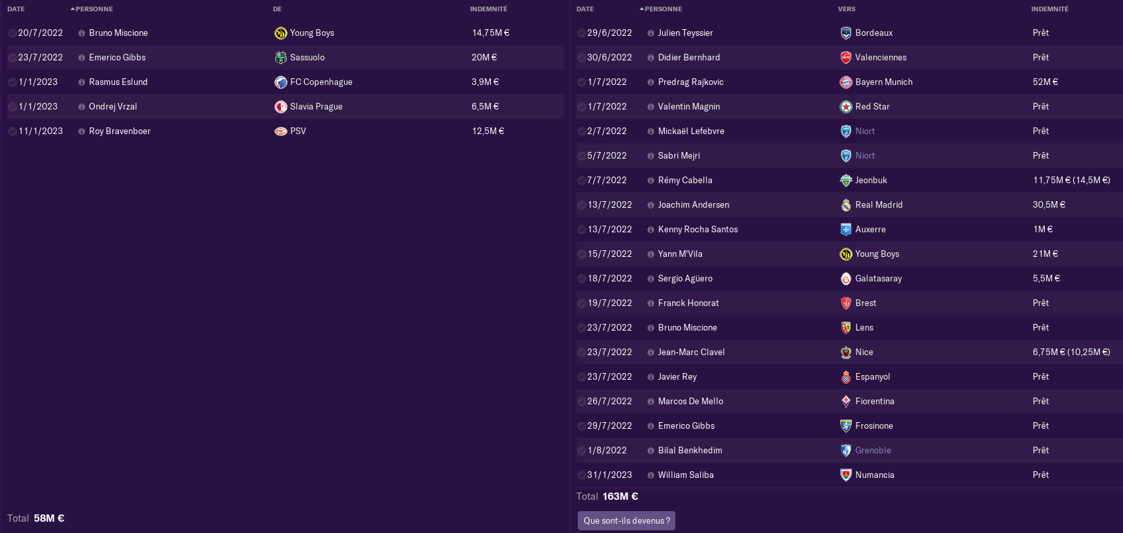The width and height of the screenshot is (1123, 533).
Task: Click the Galatasaray club badge
Action: click(x=846, y=279)
